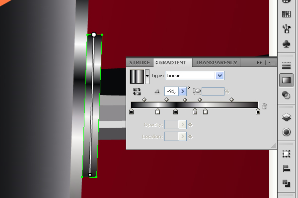Image resolution: width=298 pixels, height=198 pixels.
Task: Open the Pathfinder panel dock icon
Action: tap(286, 183)
